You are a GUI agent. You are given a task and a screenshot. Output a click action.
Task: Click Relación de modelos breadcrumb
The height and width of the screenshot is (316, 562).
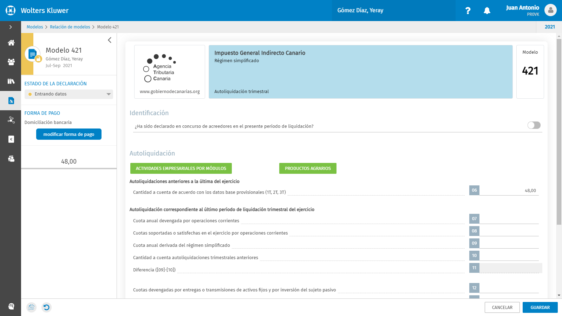[70, 27]
